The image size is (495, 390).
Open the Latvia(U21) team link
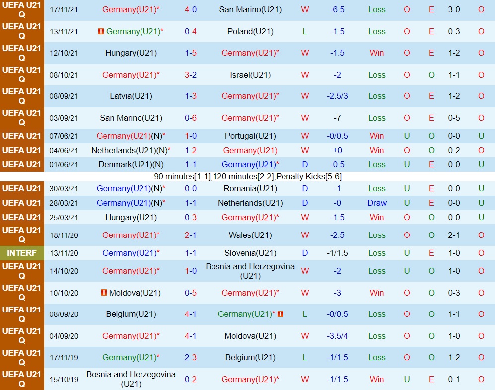131,96
